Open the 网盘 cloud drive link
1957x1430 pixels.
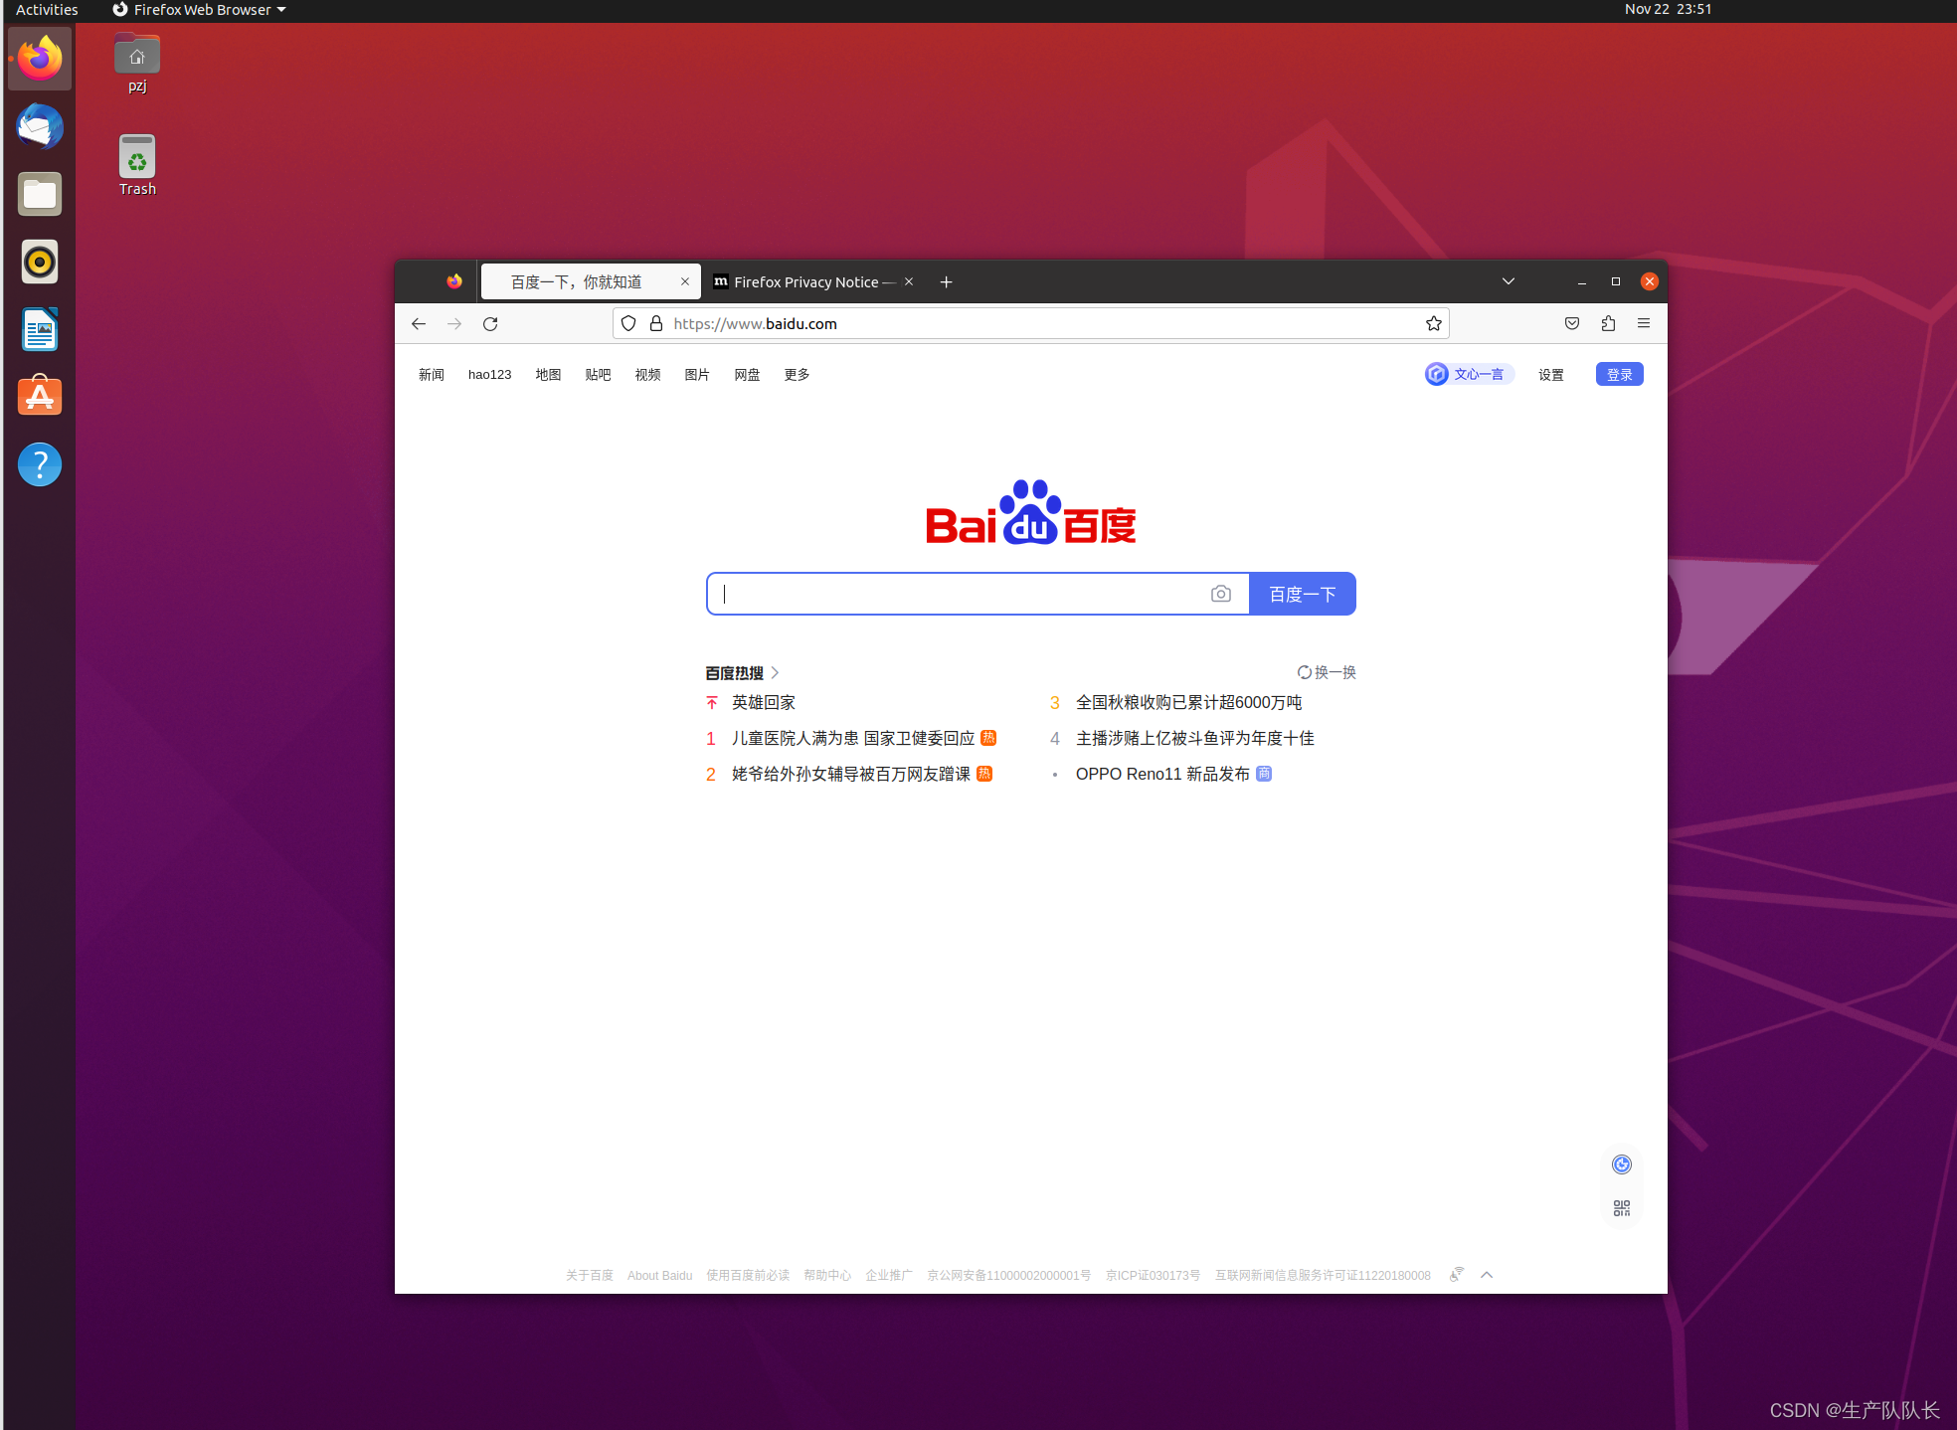pos(747,375)
